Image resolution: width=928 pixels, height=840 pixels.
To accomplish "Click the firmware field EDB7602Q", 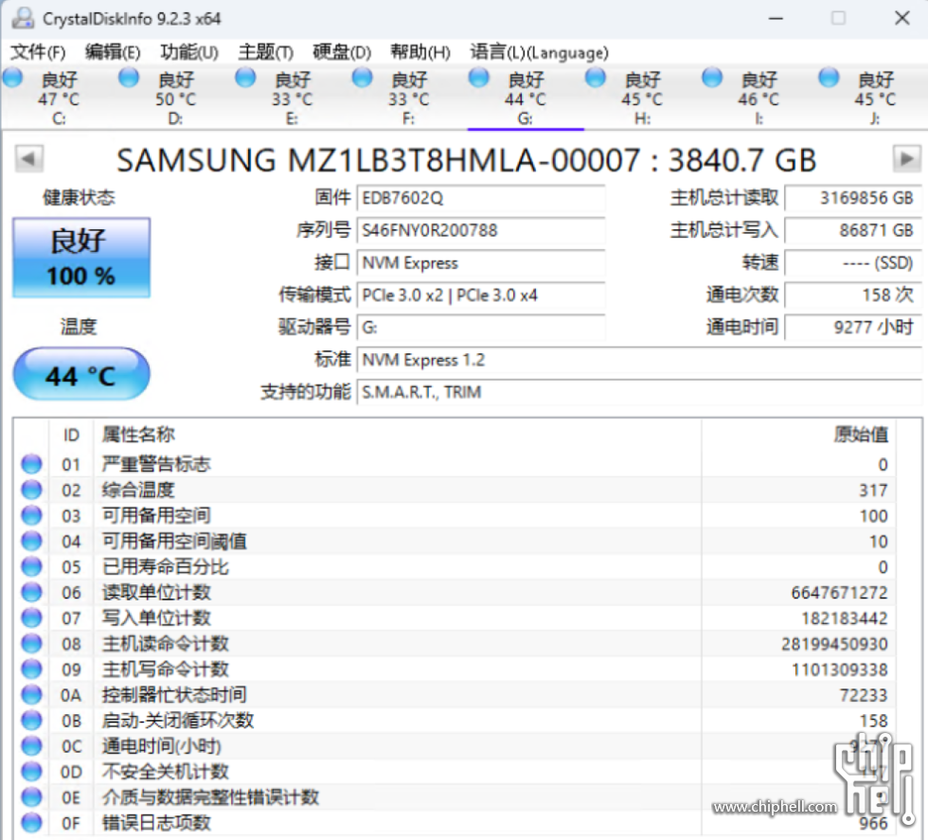I will tap(481, 198).
